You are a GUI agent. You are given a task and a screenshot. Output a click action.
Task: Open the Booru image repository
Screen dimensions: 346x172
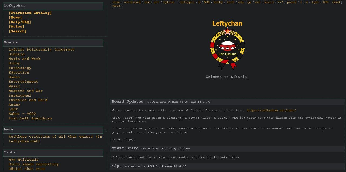click(33, 164)
